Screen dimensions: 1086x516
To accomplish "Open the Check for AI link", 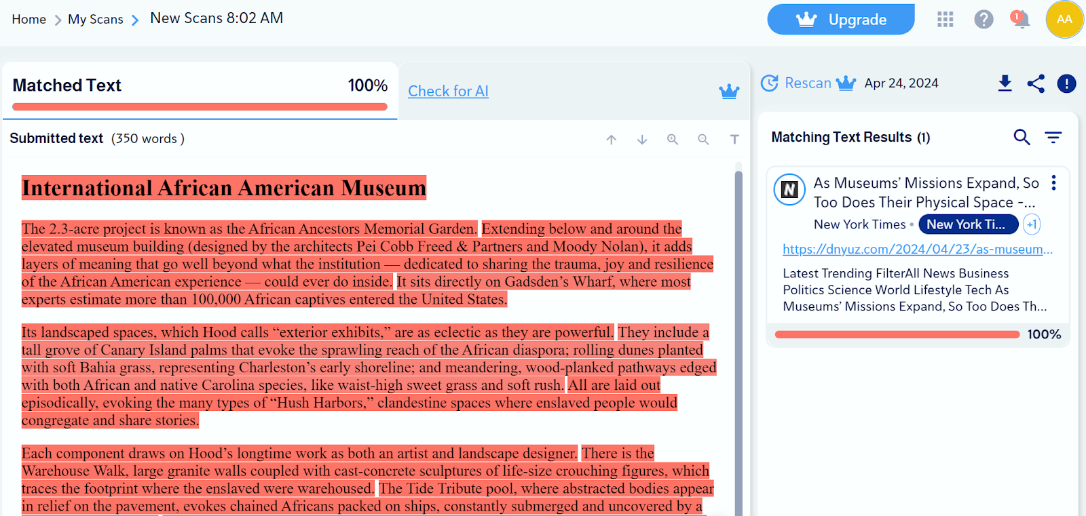I will (x=448, y=91).
